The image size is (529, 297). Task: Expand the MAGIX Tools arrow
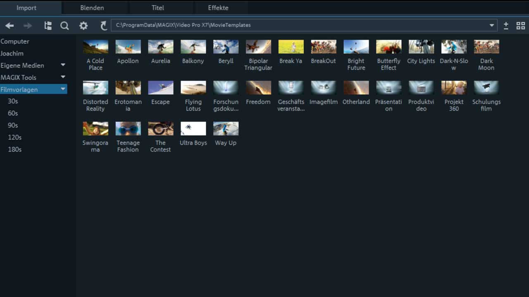(63, 77)
